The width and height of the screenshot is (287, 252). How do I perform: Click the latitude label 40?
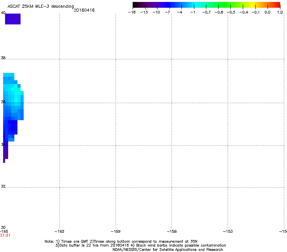tap(3, 13)
